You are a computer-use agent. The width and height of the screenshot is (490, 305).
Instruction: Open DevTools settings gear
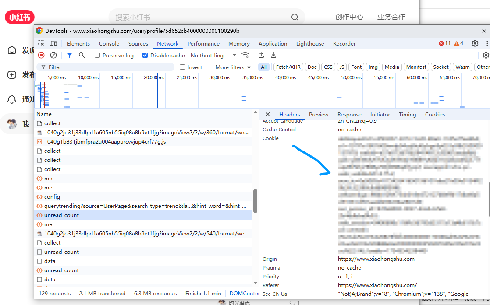click(475, 43)
